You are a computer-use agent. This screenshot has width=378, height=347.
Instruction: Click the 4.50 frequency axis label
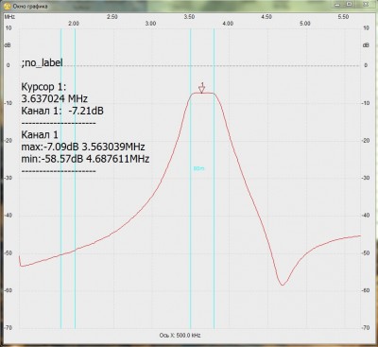[266, 17]
